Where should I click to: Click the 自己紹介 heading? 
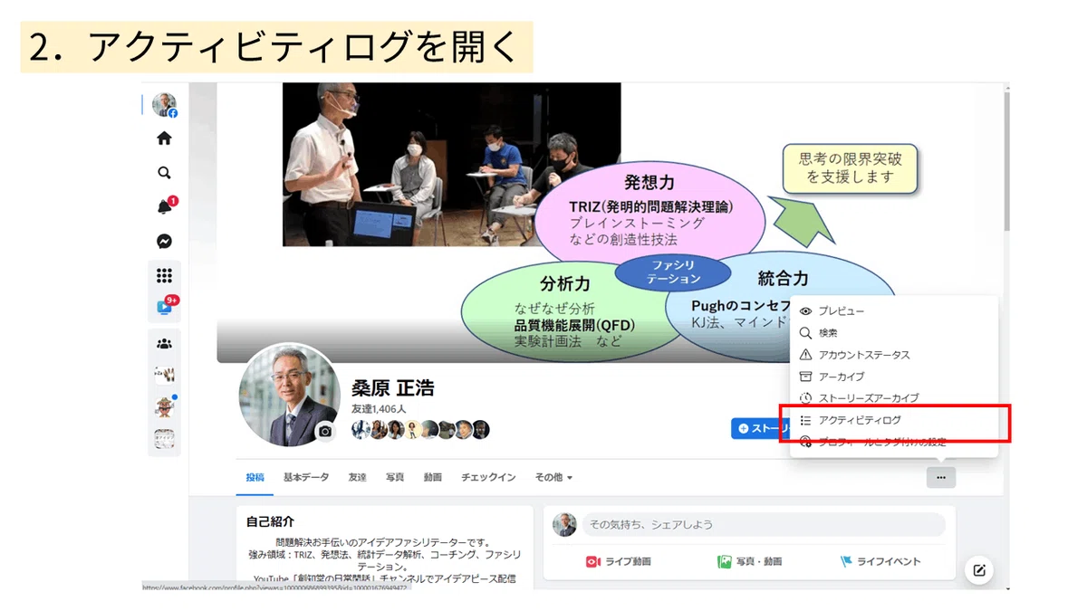pyautogui.click(x=270, y=522)
